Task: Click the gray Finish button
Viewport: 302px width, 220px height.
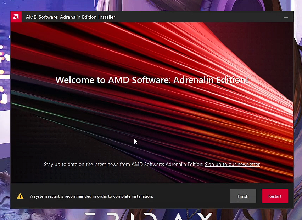Action: tap(243, 196)
